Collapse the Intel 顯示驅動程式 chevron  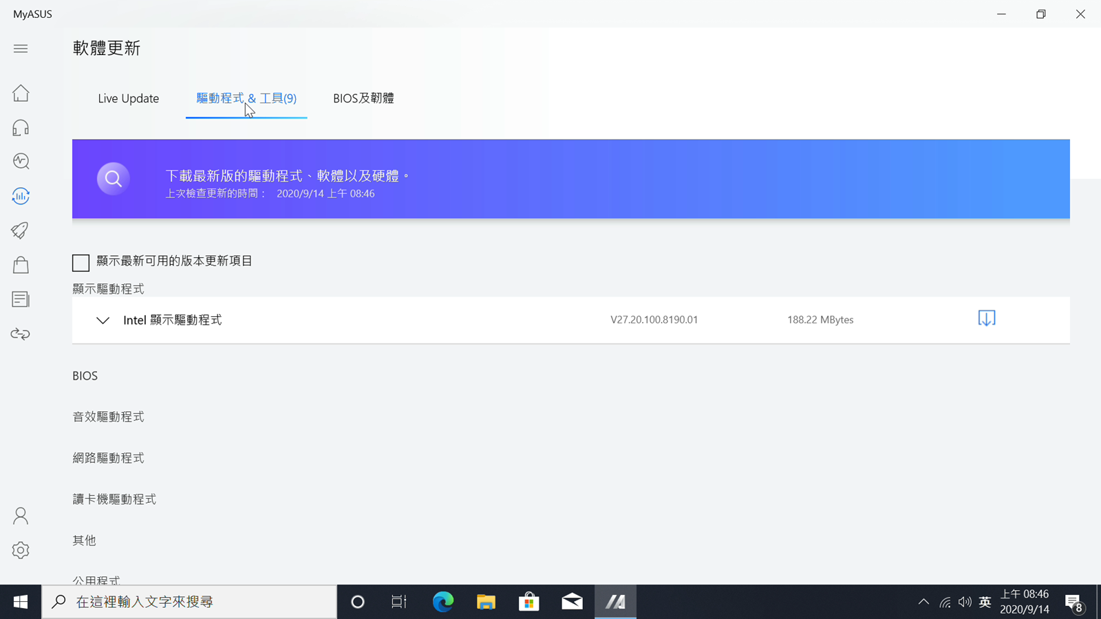(x=103, y=321)
